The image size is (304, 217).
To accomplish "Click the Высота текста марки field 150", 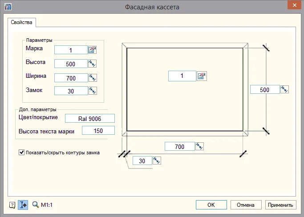I will click(98, 130).
